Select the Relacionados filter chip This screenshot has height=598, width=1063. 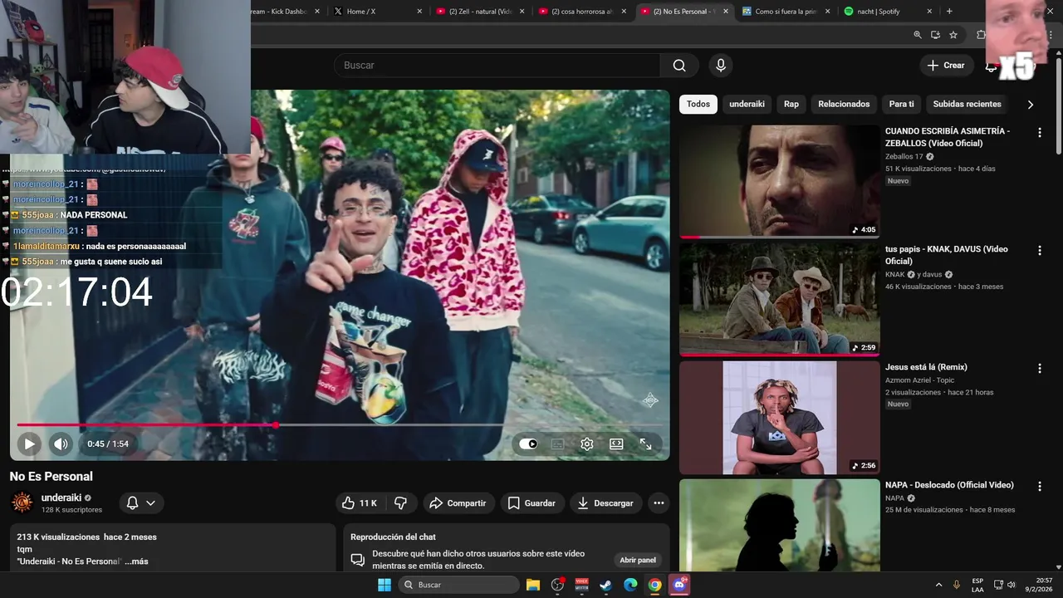click(844, 104)
